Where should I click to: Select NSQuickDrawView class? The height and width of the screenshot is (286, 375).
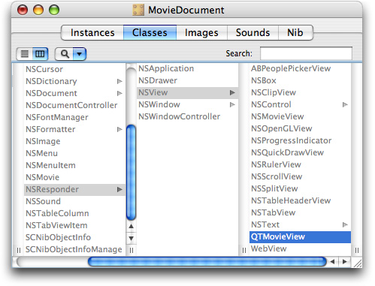(x=288, y=152)
